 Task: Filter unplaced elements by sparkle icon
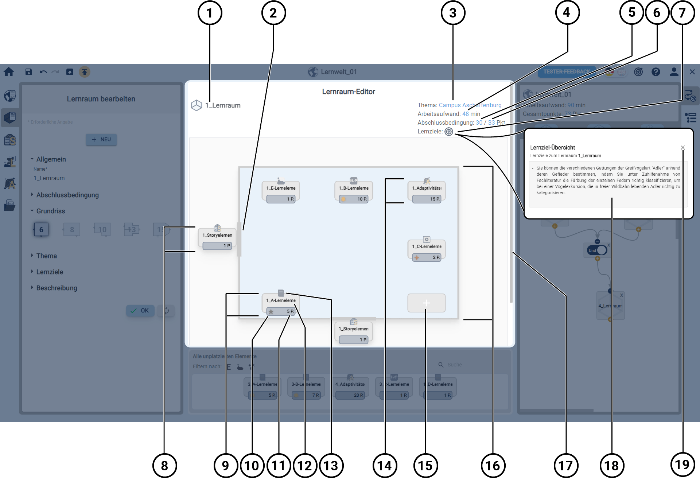pos(252,367)
